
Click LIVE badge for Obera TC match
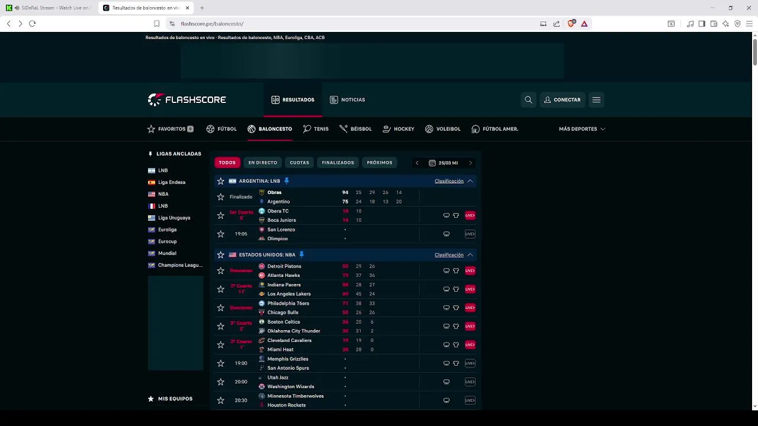tap(470, 215)
